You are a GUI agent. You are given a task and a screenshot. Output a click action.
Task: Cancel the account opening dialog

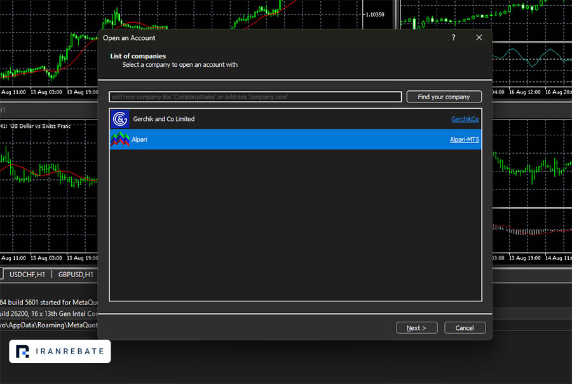click(x=465, y=328)
